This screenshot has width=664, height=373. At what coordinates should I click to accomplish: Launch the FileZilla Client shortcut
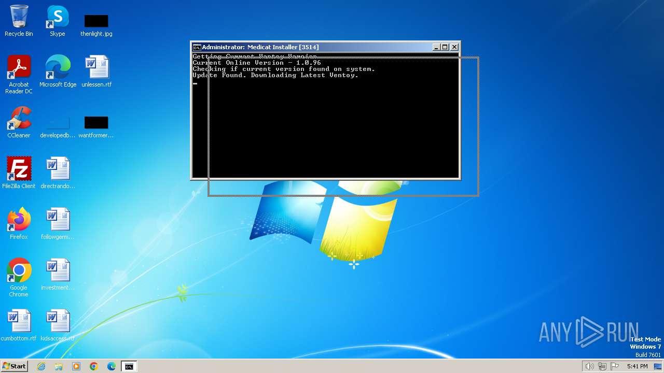(x=19, y=173)
